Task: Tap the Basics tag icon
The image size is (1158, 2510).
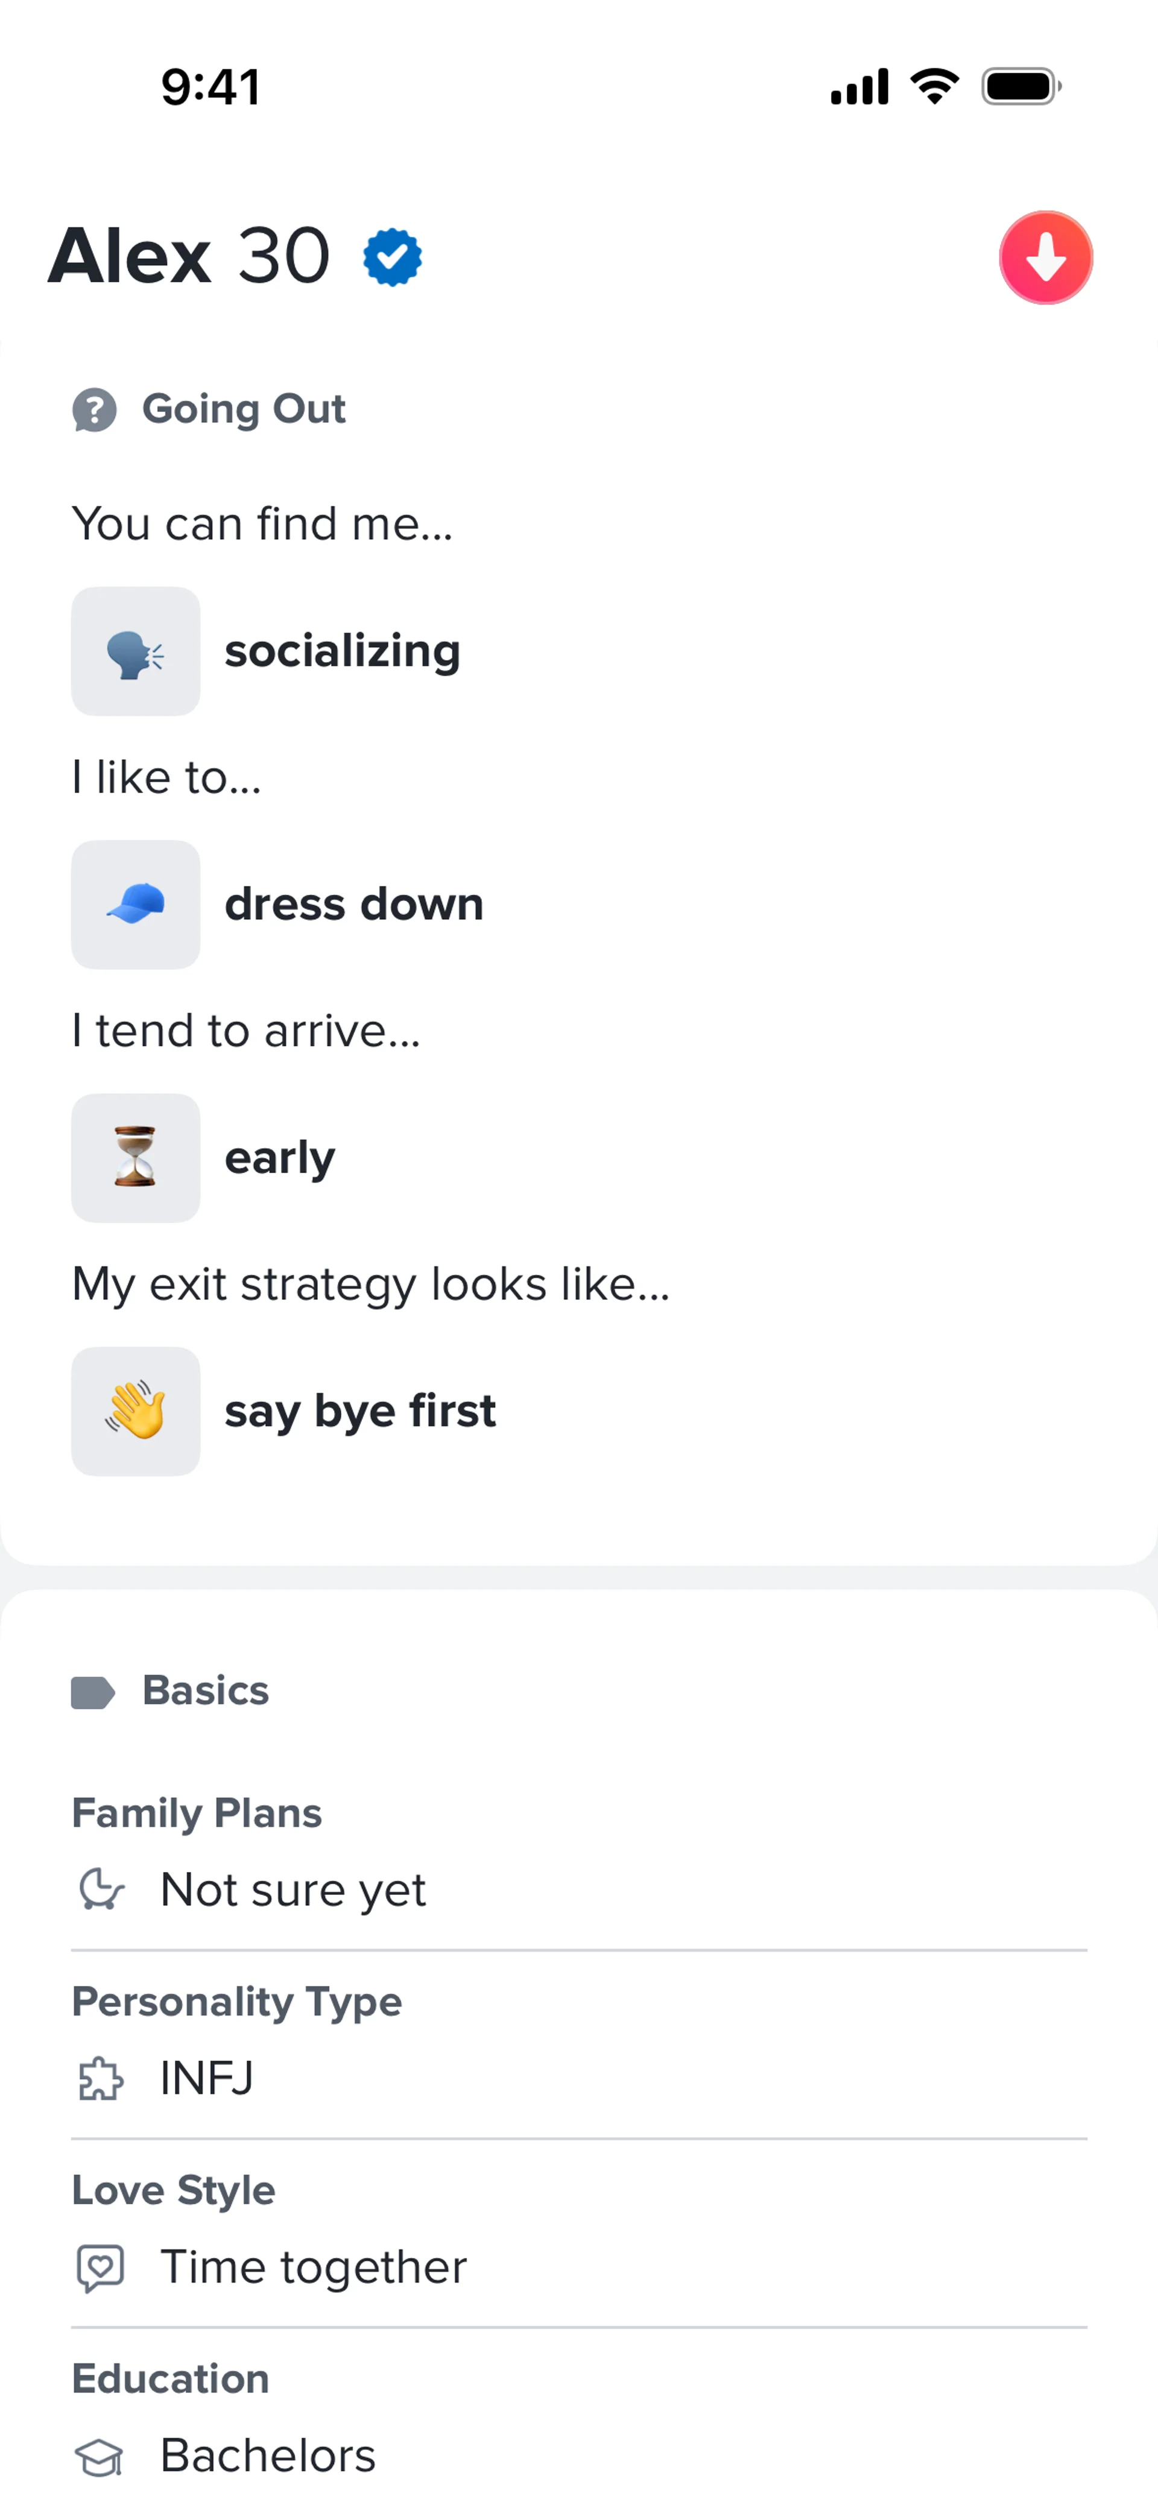Action: (93, 1692)
